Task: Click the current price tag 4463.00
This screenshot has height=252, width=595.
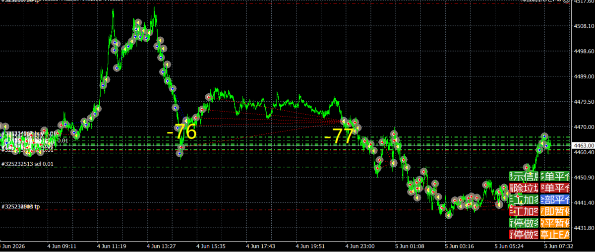Action: (x=583, y=145)
